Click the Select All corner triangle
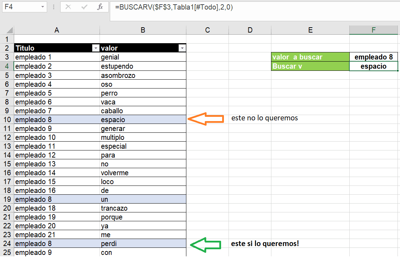Image resolution: width=400 pixels, height=268 pixels. [x=10, y=30]
